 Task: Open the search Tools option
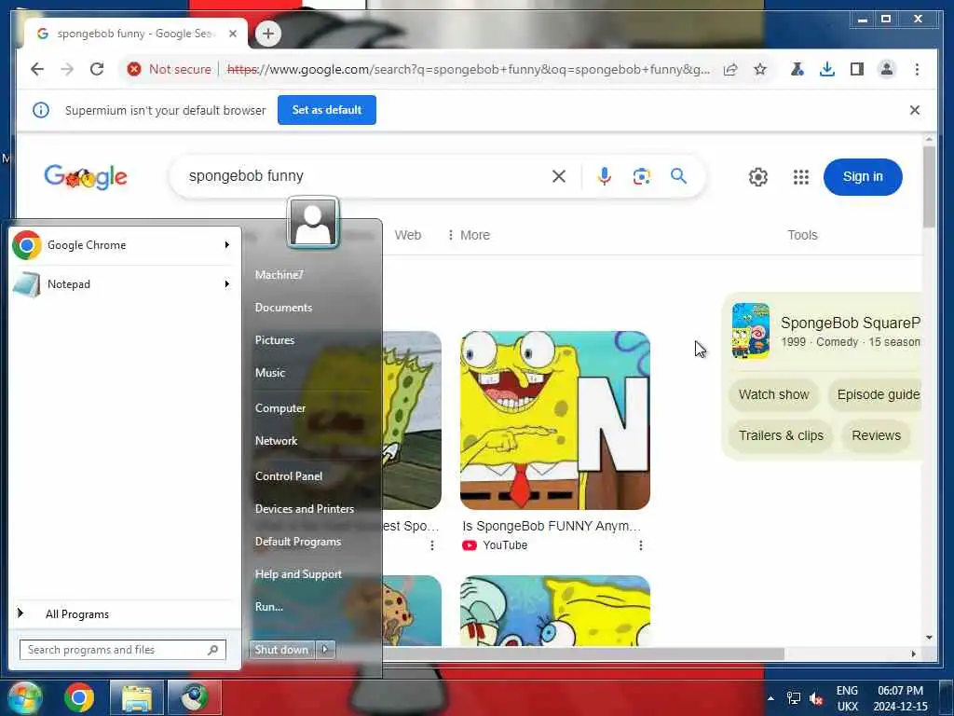click(802, 235)
